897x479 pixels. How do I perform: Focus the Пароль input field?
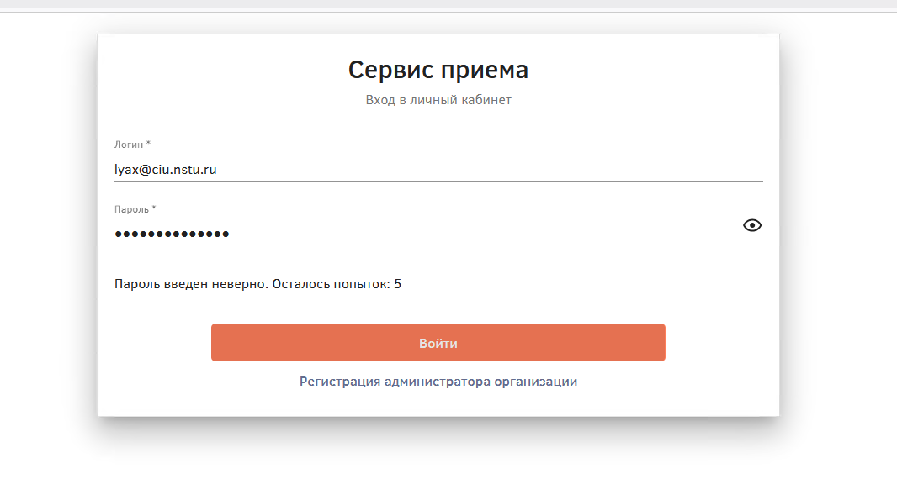coord(426,234)
